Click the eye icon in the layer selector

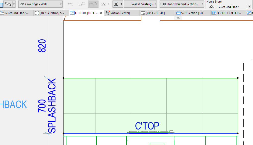coord(22,4)
